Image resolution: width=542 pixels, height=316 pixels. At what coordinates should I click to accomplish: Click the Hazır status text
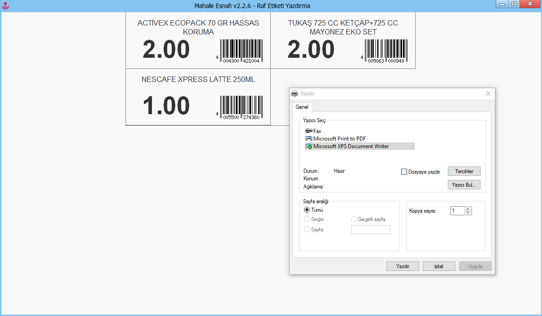click(339, 171)
